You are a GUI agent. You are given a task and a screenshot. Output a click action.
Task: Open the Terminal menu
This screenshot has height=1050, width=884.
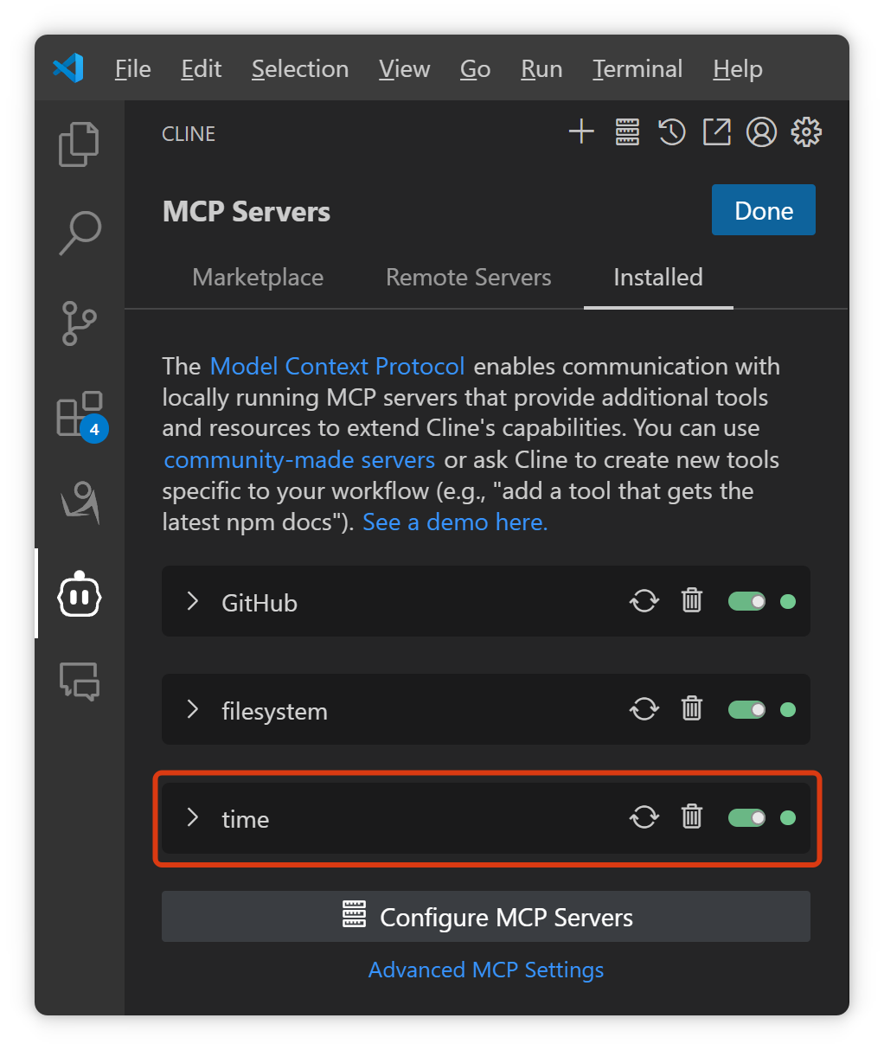(637, 69)
